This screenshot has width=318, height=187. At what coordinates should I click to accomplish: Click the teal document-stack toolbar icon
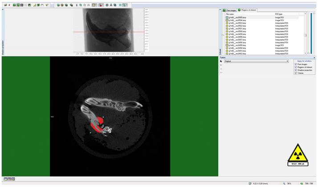tap(115, 5)
